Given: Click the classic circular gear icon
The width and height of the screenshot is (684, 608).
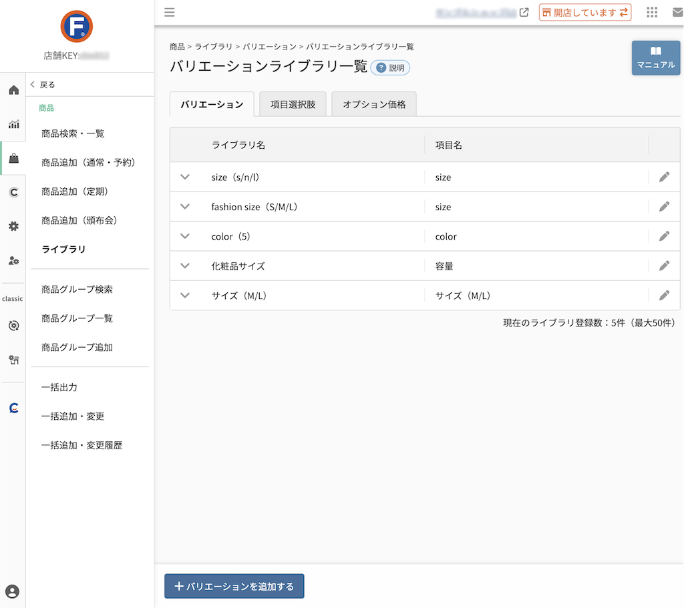Looking at the screenshot, I should 14,326.
